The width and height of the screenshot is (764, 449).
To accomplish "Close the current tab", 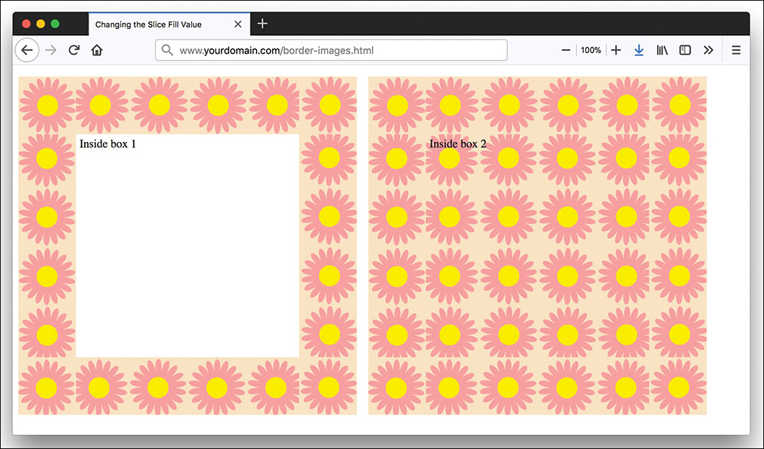I will click(x=238, y=24).
